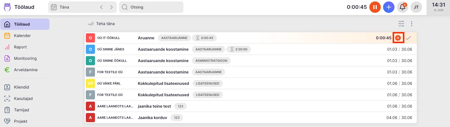
Task: Pause the timer on the Aruanne task row
Action: [398, 38]
